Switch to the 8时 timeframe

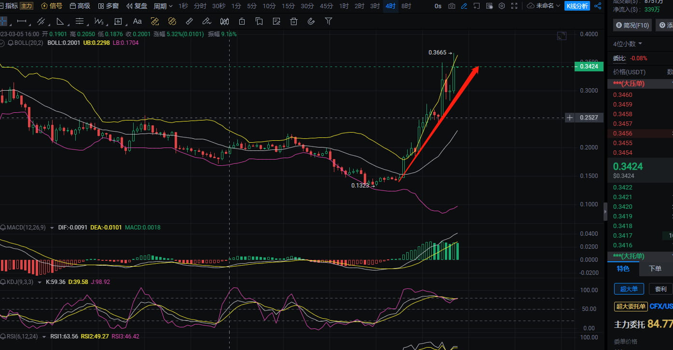(x=406, y=6)
